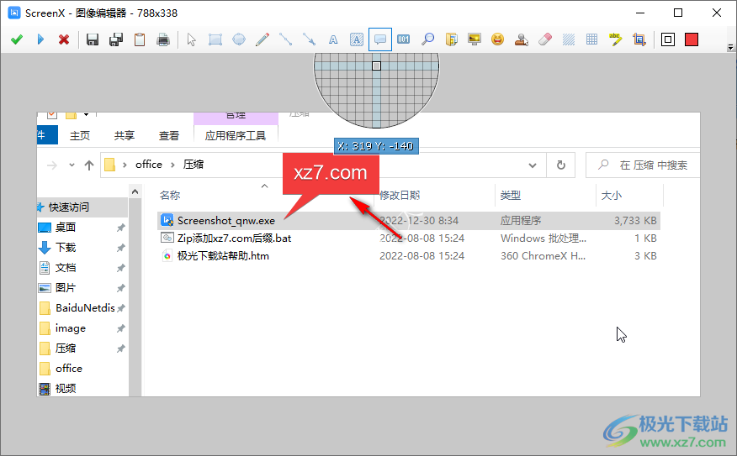Viewport: 737px width, 456px height.
Task: Click 图片 in the sidebar
Action: [66, 288]
